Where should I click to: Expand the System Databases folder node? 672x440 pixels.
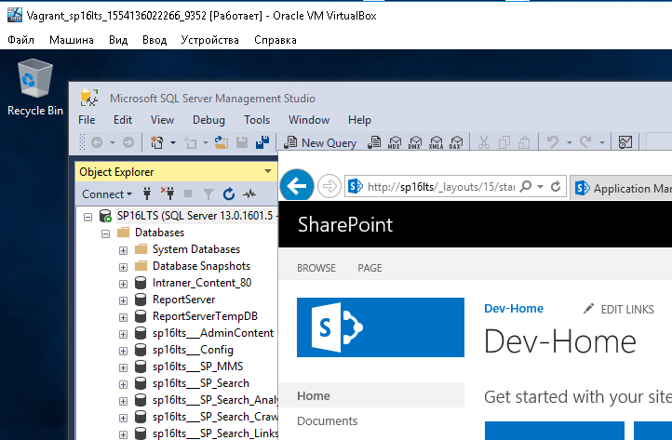[x=123, y=249]
